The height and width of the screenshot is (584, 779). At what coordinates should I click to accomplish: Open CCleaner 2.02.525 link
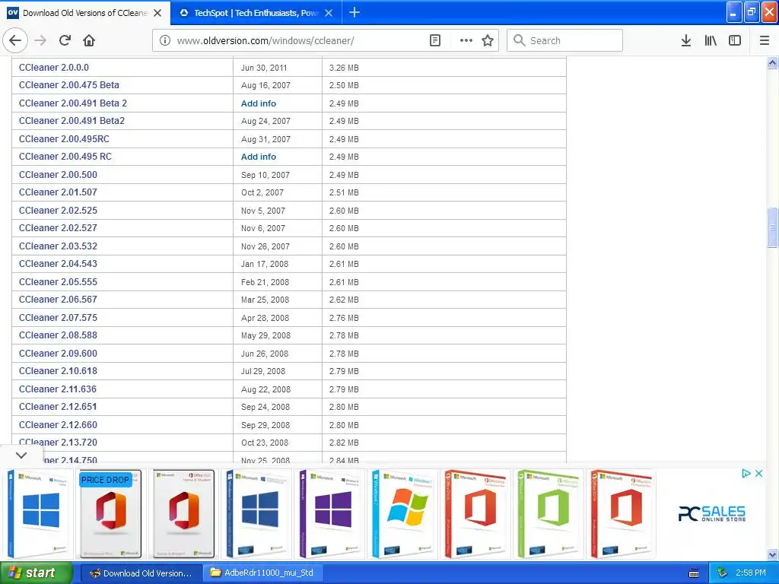coord(58,210)
